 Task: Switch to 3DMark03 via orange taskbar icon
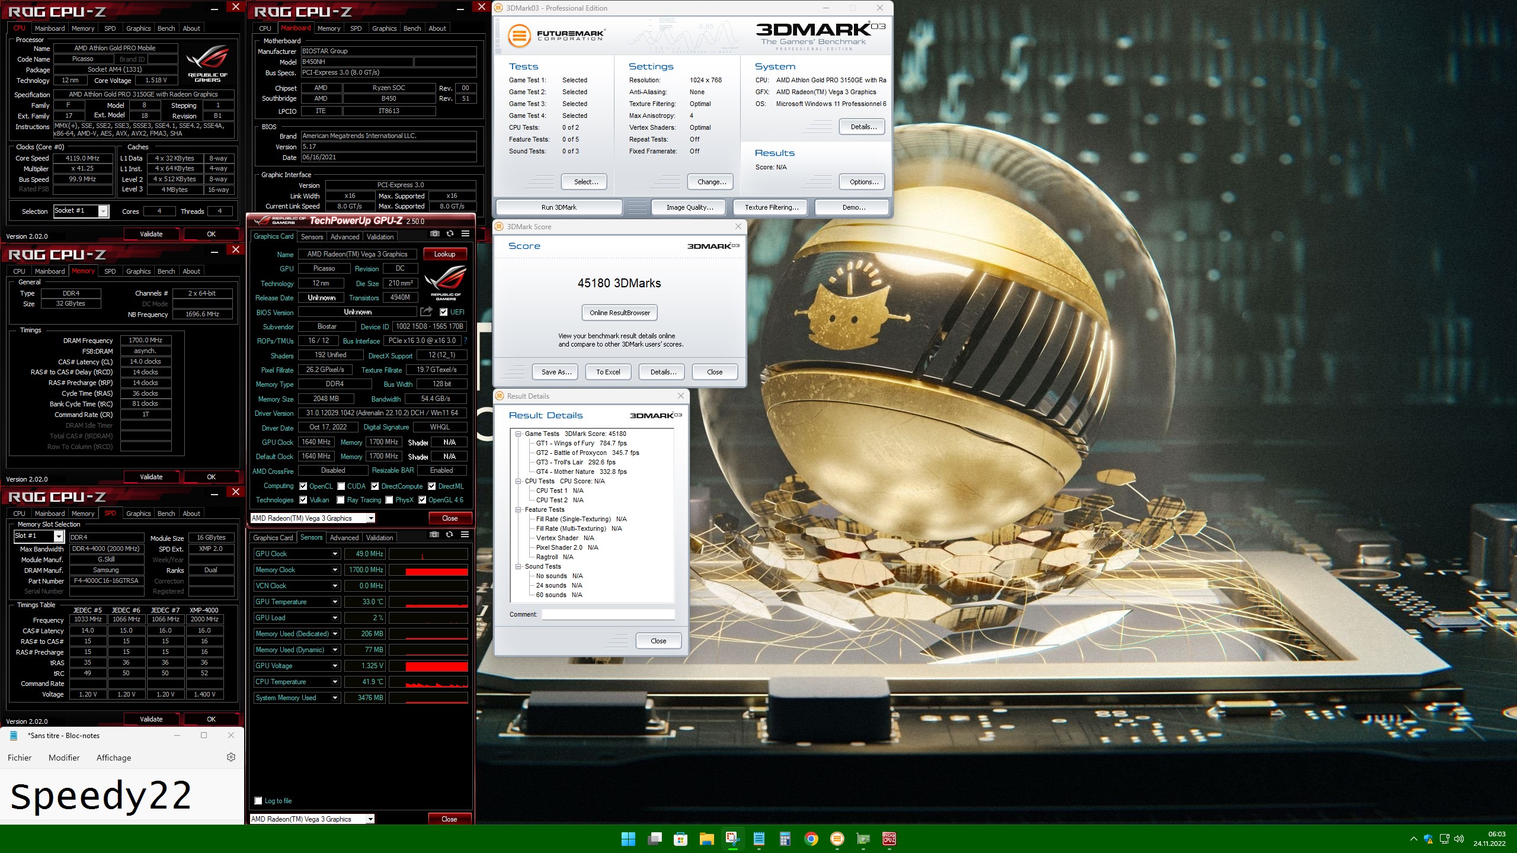point(837,839)
